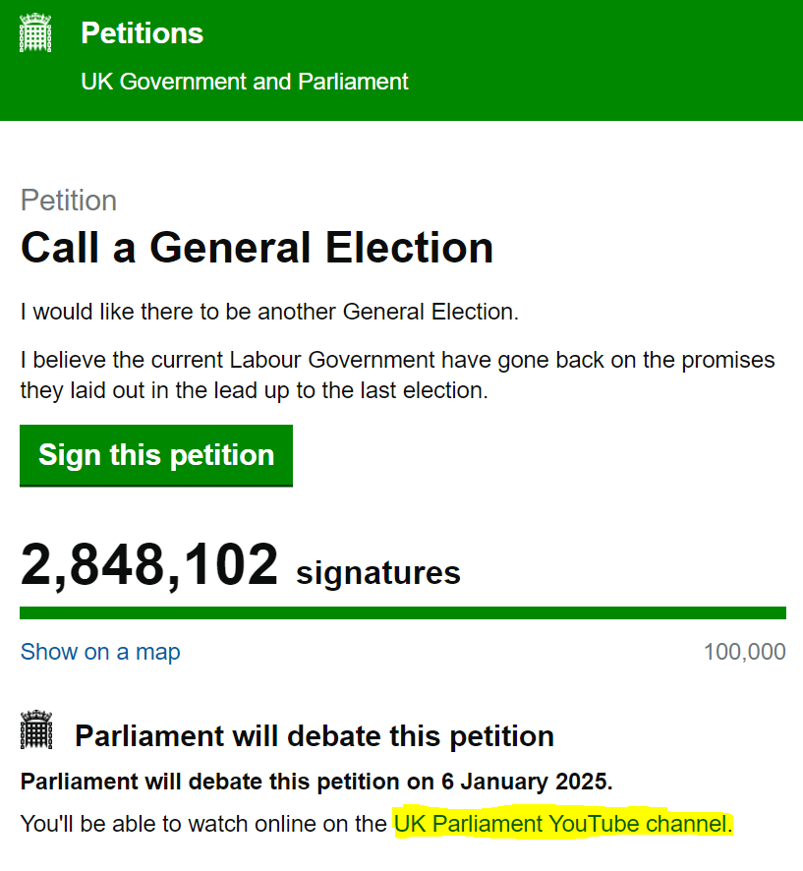Image resolution: width=803 pixels, height=871 pixels.
Task: Click the You'll be able to watch online text
Action: [203, 824]
